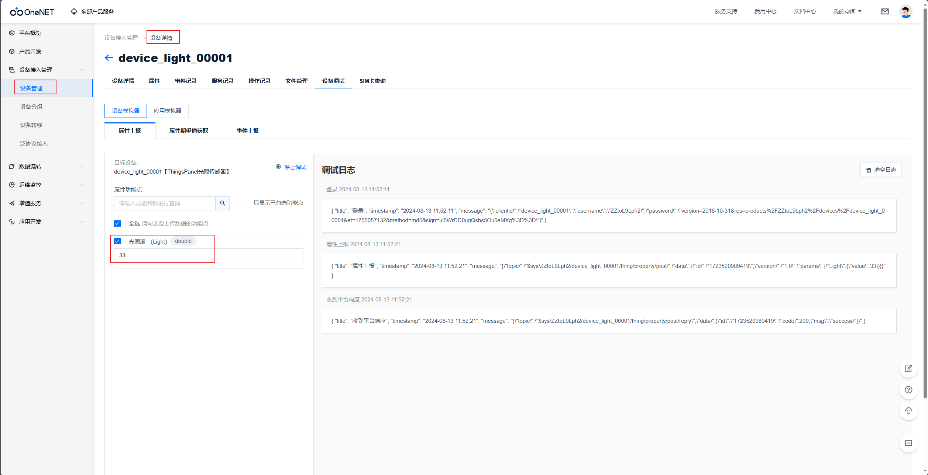Viewport: 928px width, 475px height.
Task: Open the help question-mark floating icon
Action: 908,390
